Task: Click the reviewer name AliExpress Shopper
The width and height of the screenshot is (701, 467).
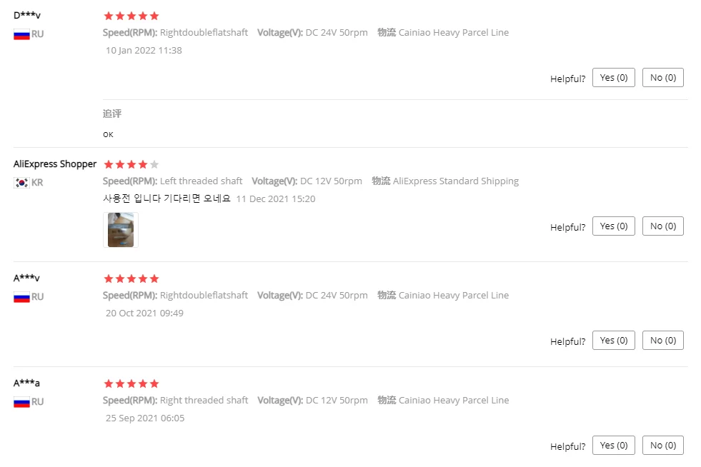Action: (x=55, y=164)
